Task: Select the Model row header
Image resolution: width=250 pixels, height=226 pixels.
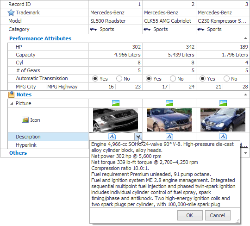Action: click(x=44, y=21)
